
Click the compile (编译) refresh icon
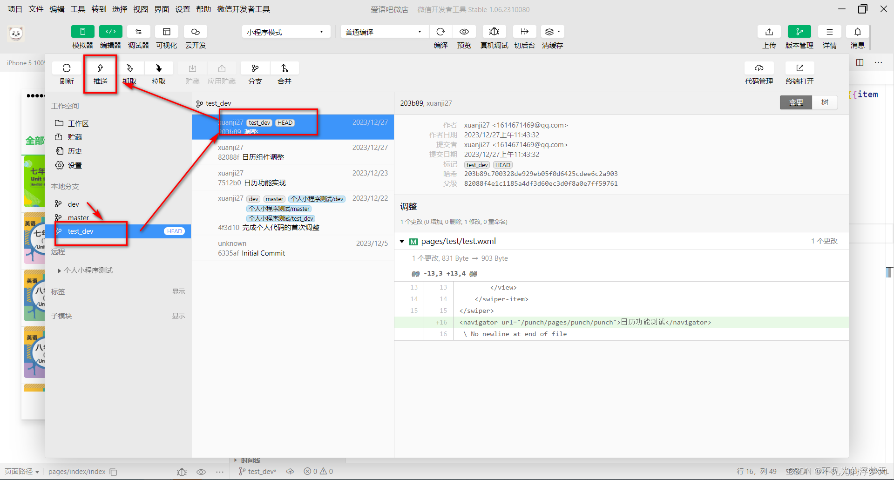point(440,32)
